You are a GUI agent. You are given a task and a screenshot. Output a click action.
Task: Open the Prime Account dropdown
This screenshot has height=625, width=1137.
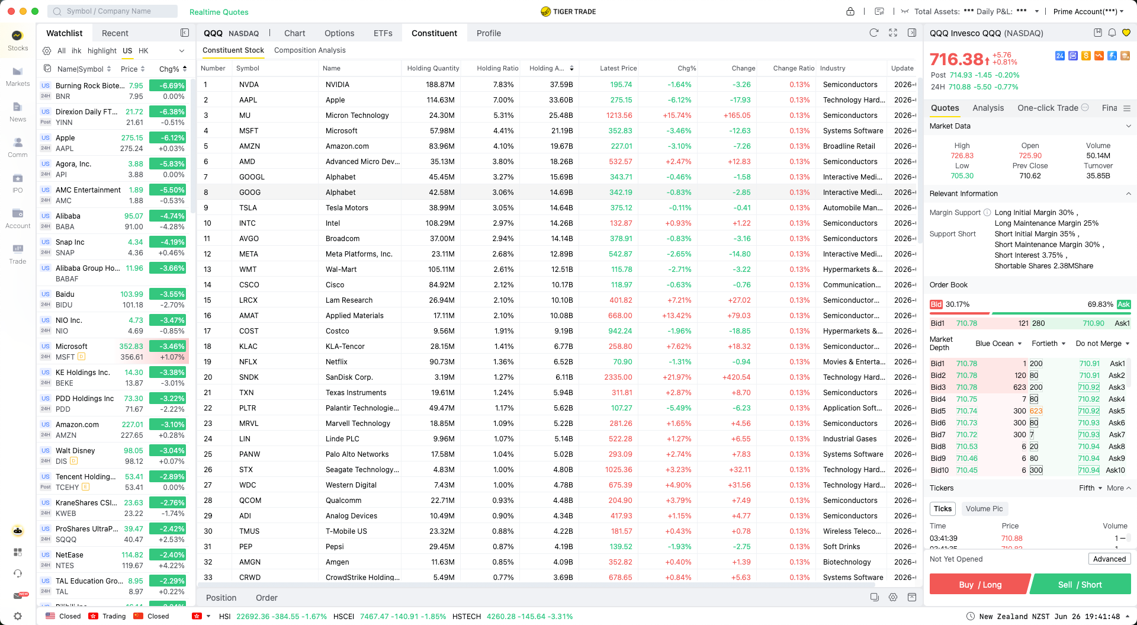coord(1088,11)
